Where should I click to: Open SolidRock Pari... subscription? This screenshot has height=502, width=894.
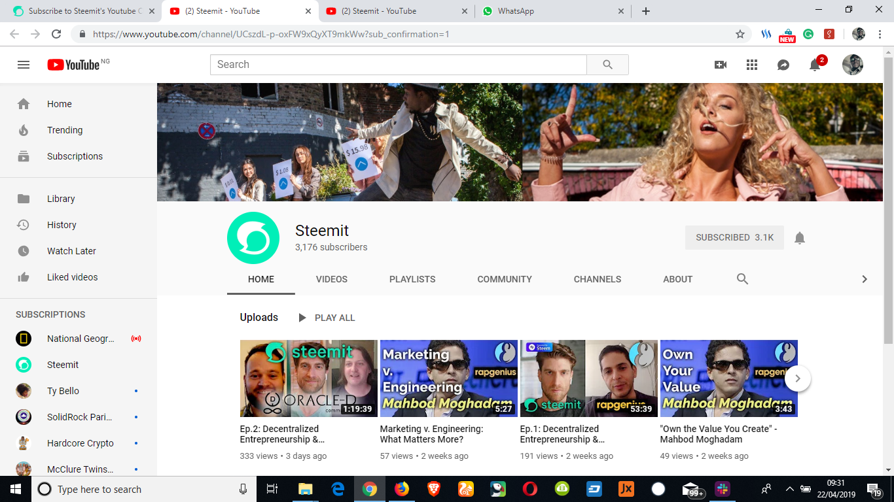[79, 417]
